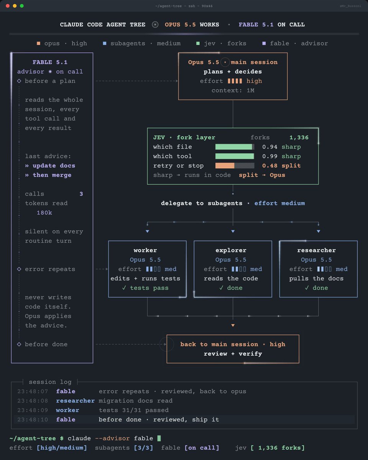Click the diamond marker beside before a plan

coord(19,81)
